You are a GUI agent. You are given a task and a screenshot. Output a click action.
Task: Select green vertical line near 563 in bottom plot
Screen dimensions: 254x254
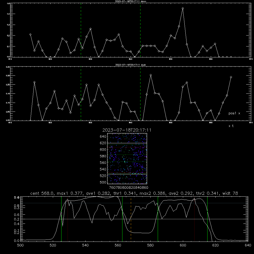click(x=122, y=219)
